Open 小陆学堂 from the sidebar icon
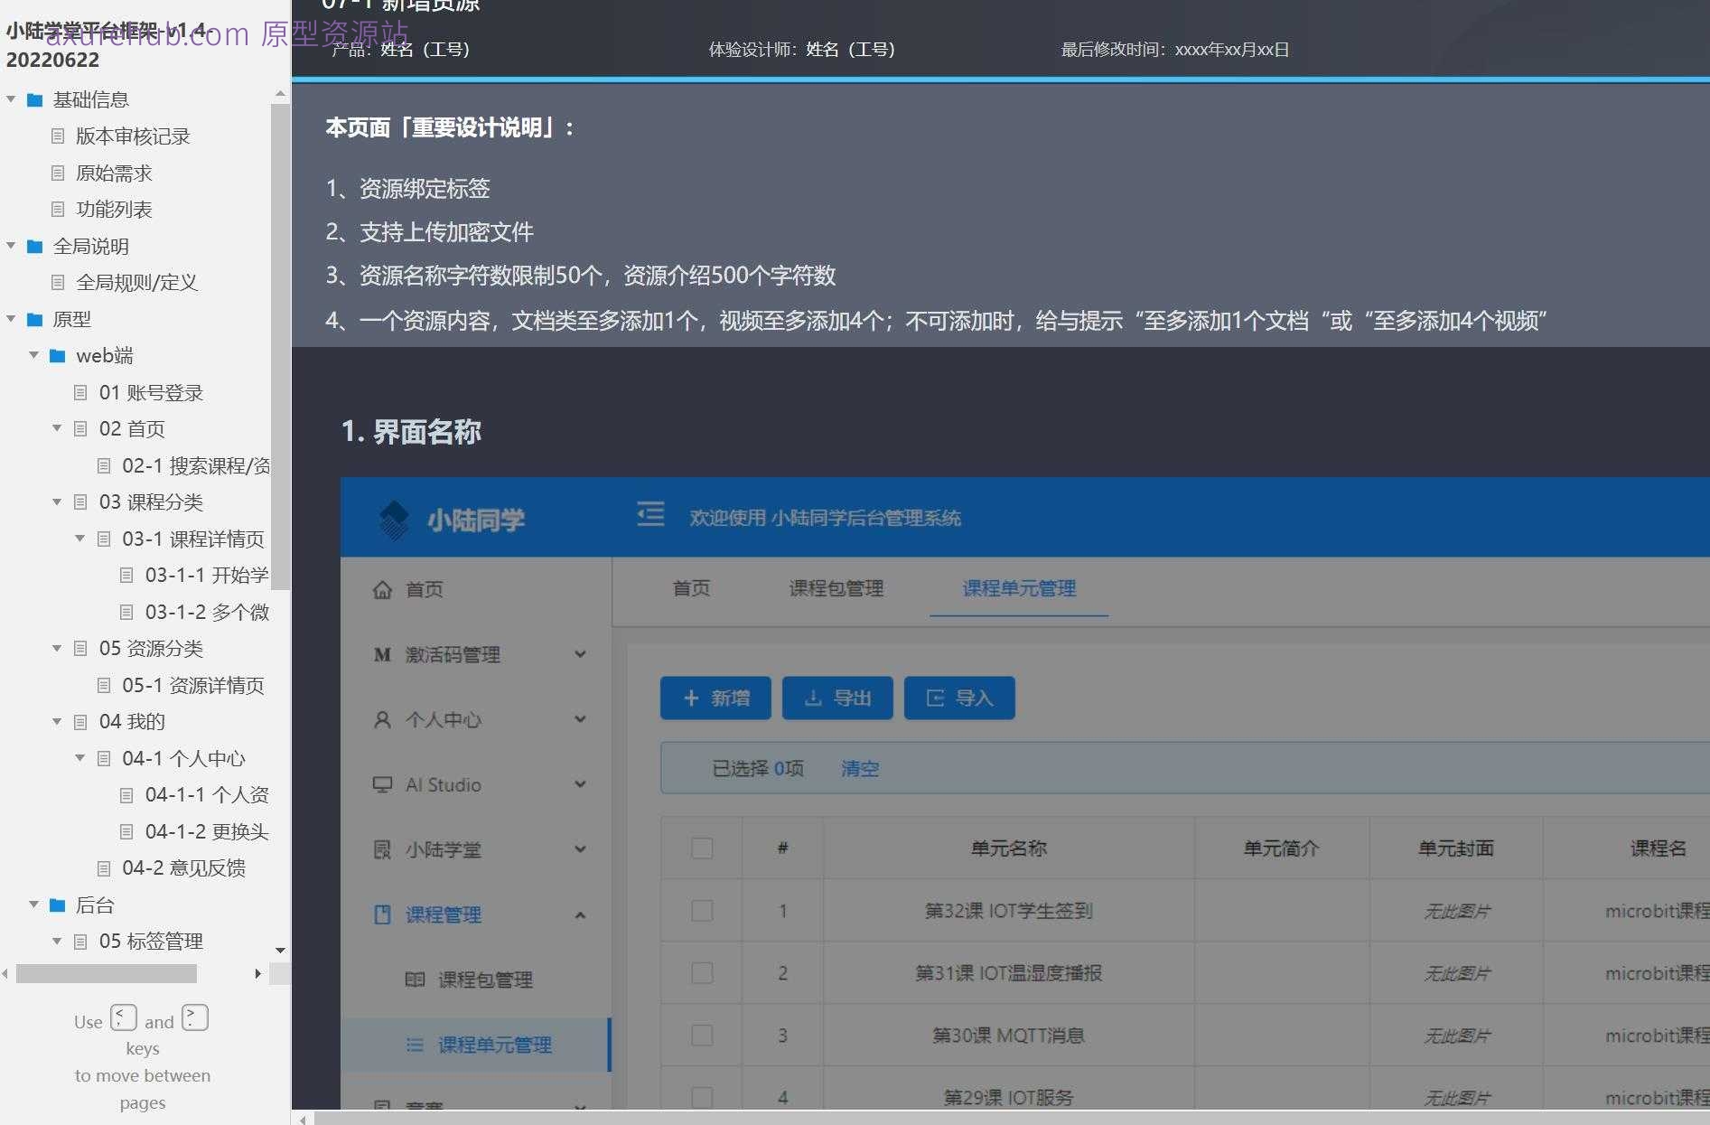The width and height of the screenshot is (1710, 1125). (x=382, y=849)
